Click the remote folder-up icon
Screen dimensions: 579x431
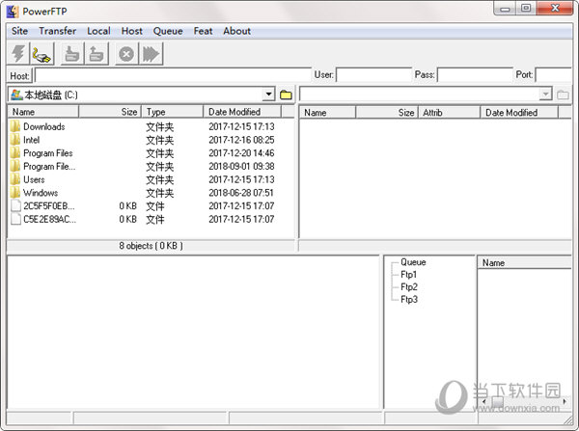pyautogui.click(x=563, y=94)
